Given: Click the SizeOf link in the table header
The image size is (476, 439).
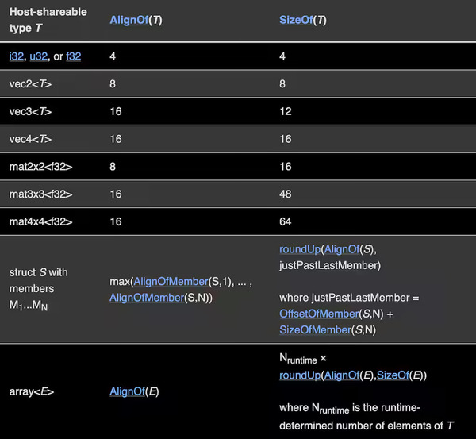Looking at the screenshot, I should point(295,19).
